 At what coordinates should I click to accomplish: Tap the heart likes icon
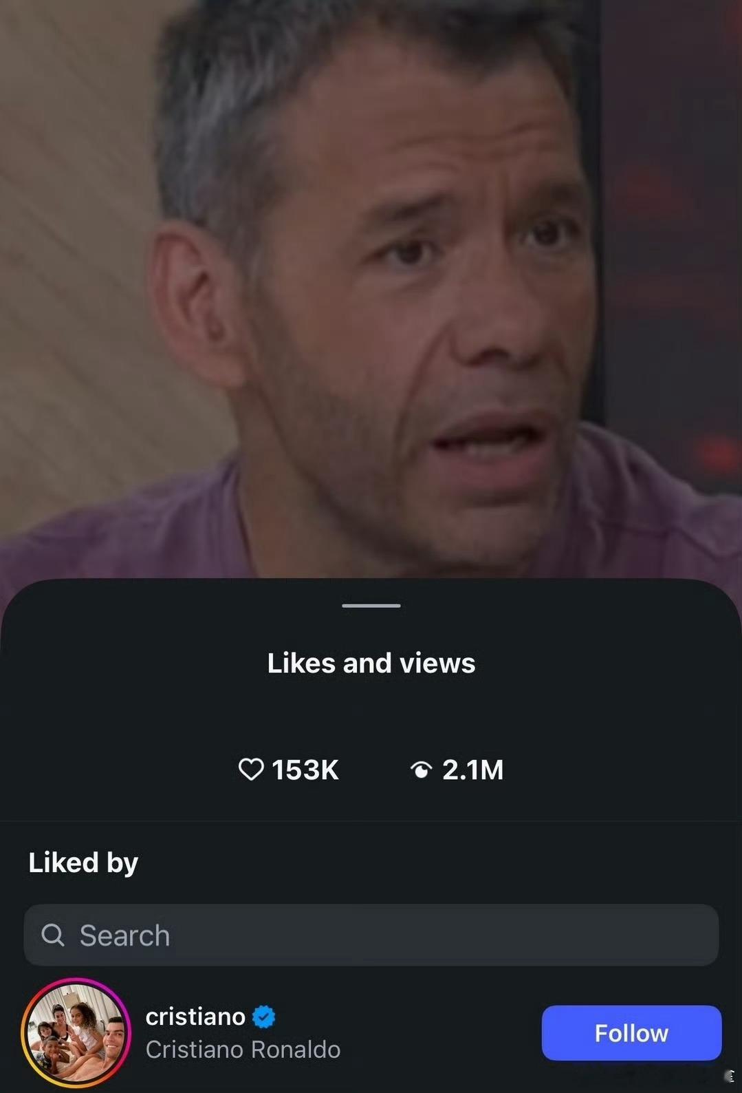coord(251,770)
